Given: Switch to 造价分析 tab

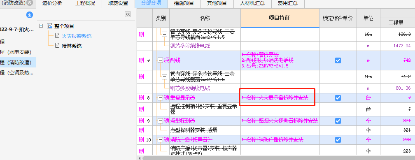Looking at the screenshot, I should click(x=52, y=3).
